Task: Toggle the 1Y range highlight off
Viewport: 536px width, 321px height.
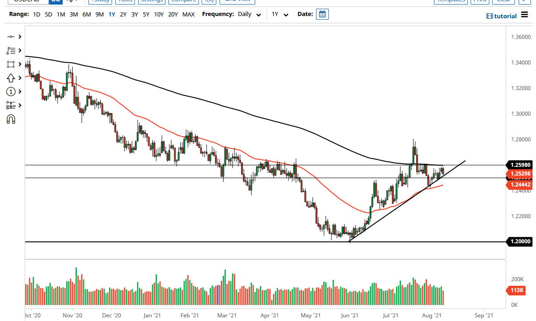Action: click(x=111, y=14)
